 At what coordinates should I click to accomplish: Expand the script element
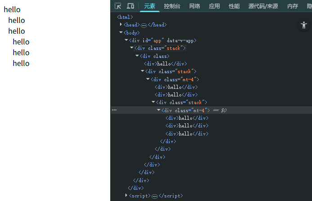(x=126, y=196)
